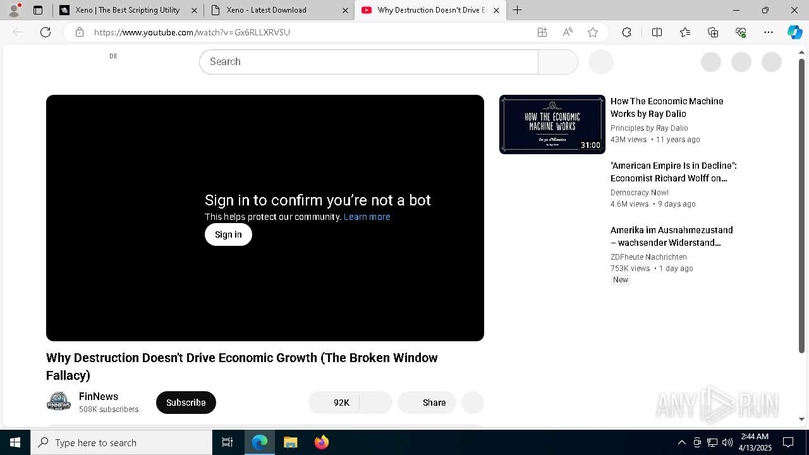809x455 pixels.
Task: Click the Economic Machine Works thumbnail
Action: pyautogui.click(x=552, y=124)
